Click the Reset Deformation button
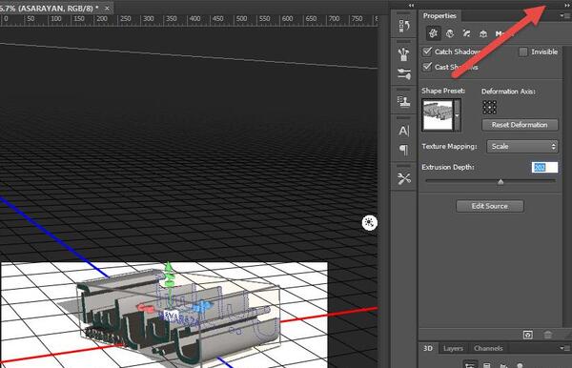The width and height of the screenshot is (572, 368). pyautogui.click(x=520, y=125)
